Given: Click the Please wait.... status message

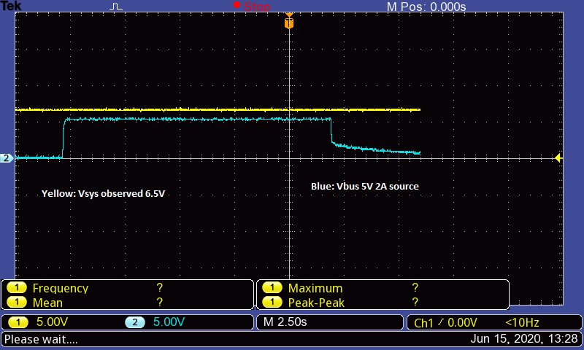Looking at the screenshot, I should point(41,339).
